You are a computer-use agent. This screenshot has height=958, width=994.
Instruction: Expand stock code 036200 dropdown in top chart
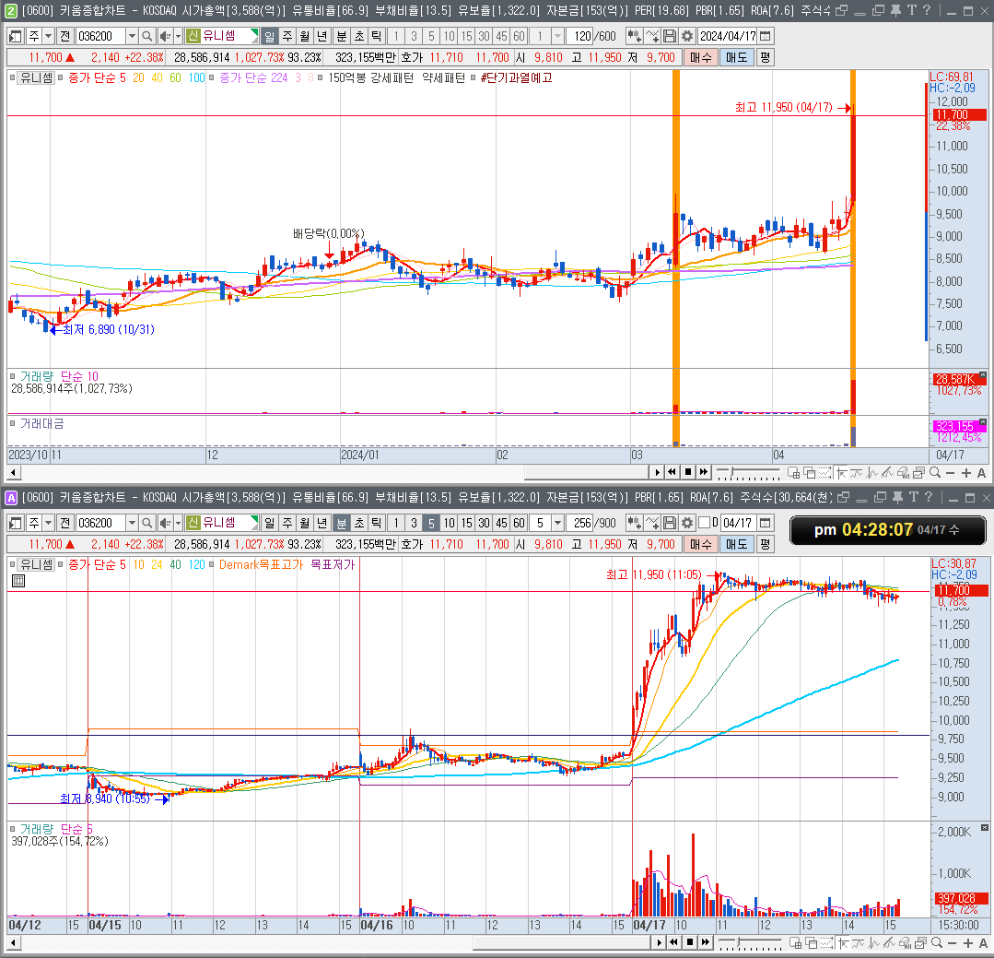[132, 36]
